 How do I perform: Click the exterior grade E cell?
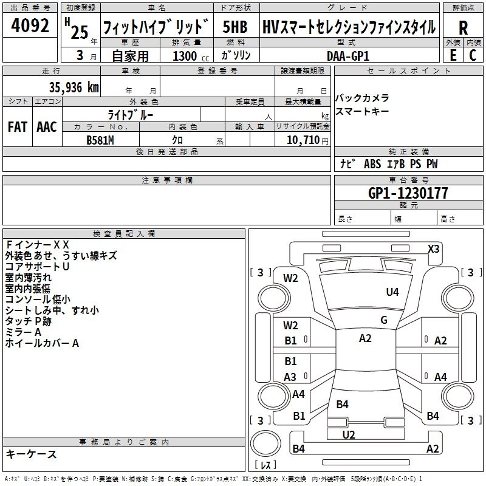click(x=453, y=55)
